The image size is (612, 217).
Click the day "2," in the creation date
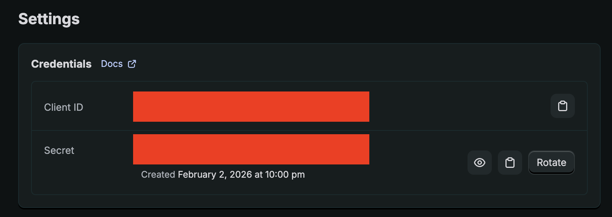223,175
